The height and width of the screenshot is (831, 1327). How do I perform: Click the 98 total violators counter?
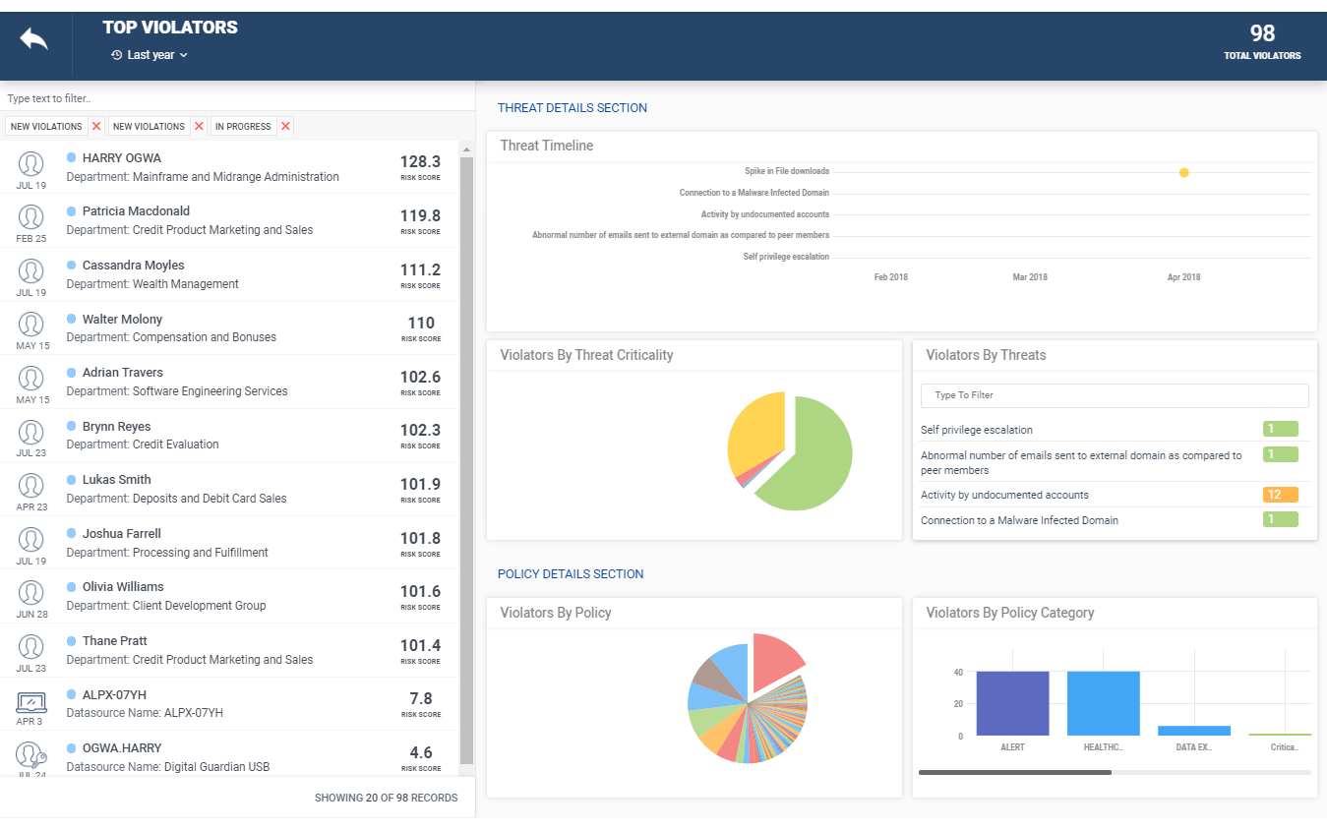(1262, 33)
